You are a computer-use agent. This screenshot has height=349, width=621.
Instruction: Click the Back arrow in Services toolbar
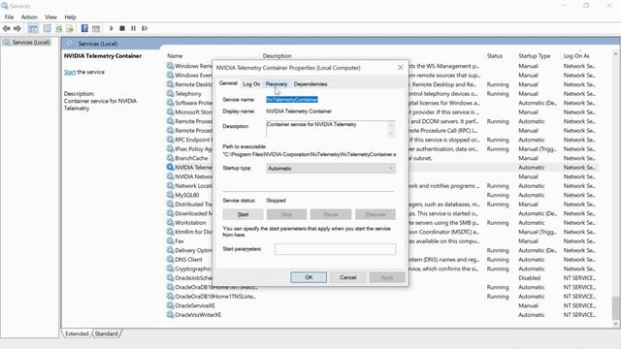click(x=7, y=28)
